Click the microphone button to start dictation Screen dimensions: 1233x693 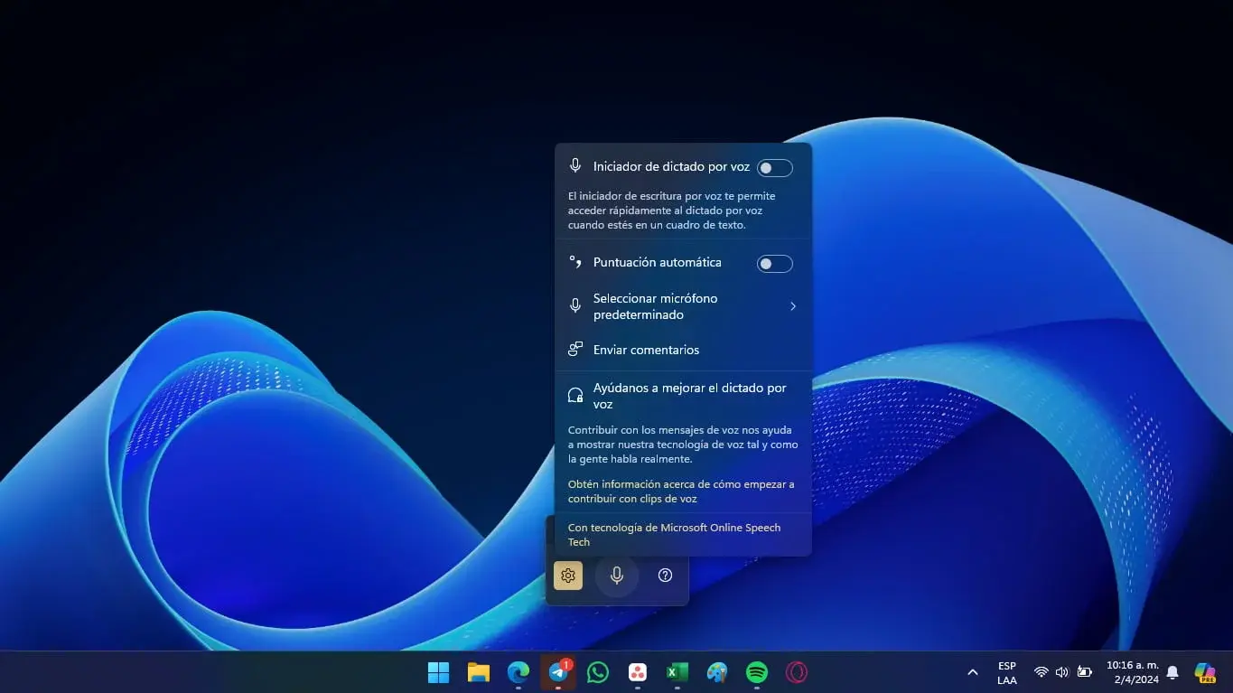click(x=617, y=575)
